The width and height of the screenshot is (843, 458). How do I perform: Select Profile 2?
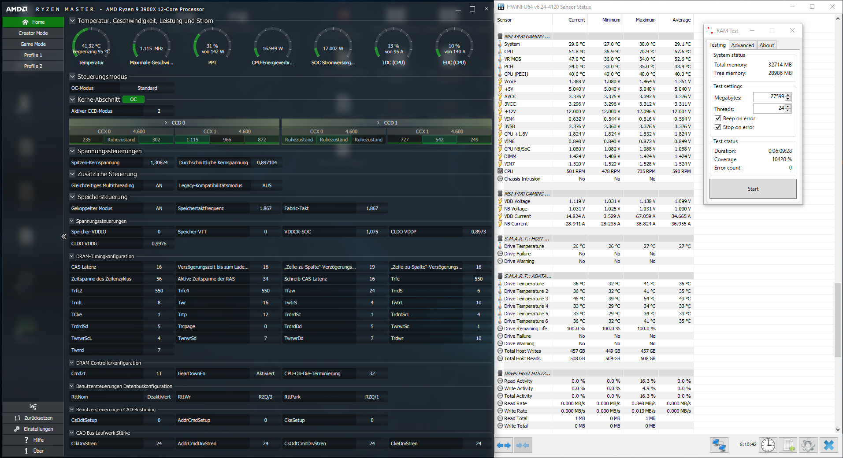point(33,66)
